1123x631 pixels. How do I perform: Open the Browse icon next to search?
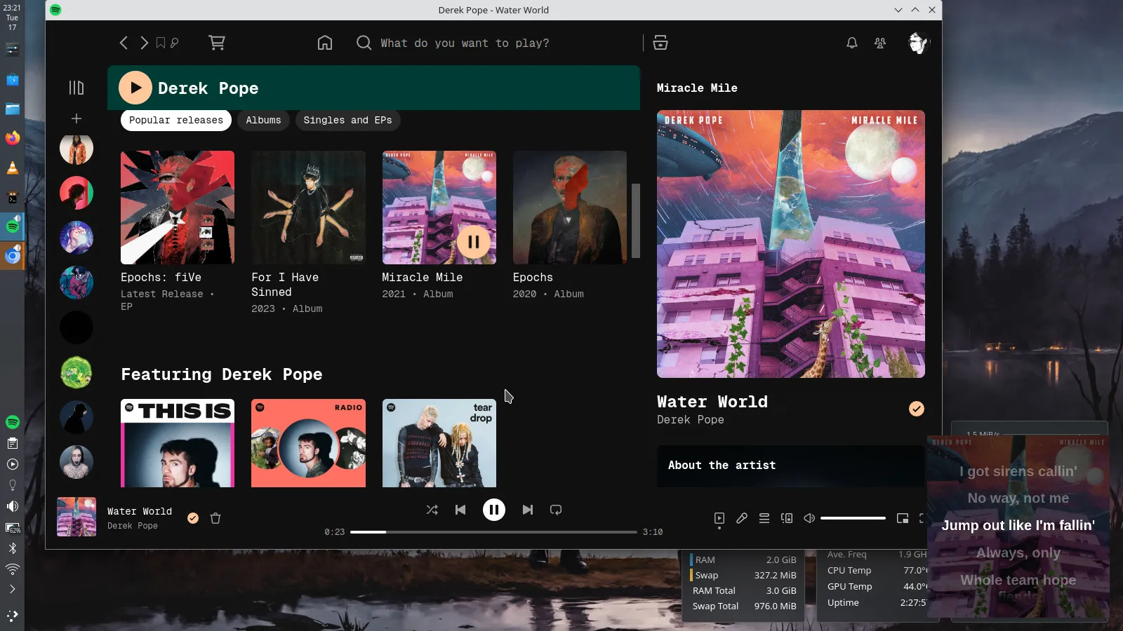click(660, 43)
